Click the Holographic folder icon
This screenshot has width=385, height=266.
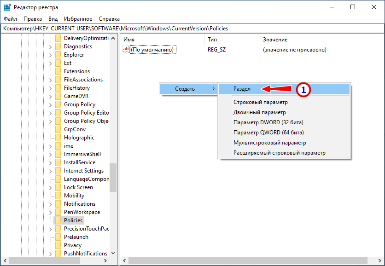tap(58, 138)
